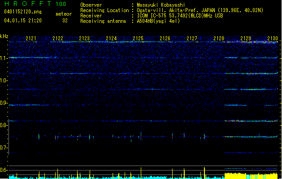This screenshot has width=282, height=179.
Task: Click the 2127 time marker
Action: (x=192, y=38)
